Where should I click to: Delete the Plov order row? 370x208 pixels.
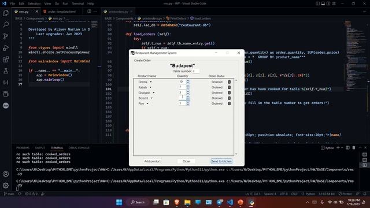pos(229,103)
